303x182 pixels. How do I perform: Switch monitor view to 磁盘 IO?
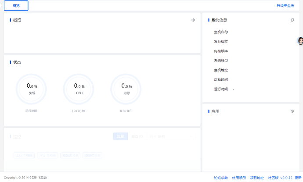(137, 136)
